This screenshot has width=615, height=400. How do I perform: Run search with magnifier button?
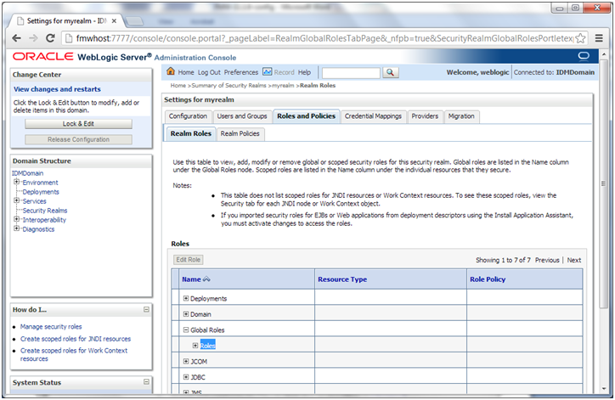coord(390,72)
